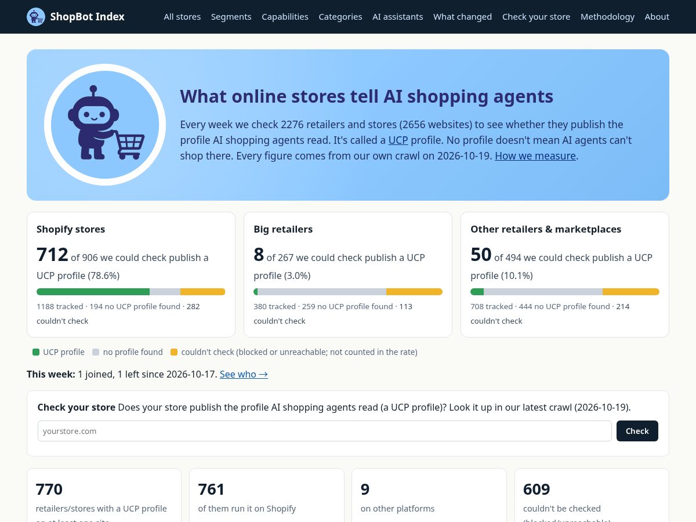Open the How we measure link
The image size is (696, 522).
(535, 155)
